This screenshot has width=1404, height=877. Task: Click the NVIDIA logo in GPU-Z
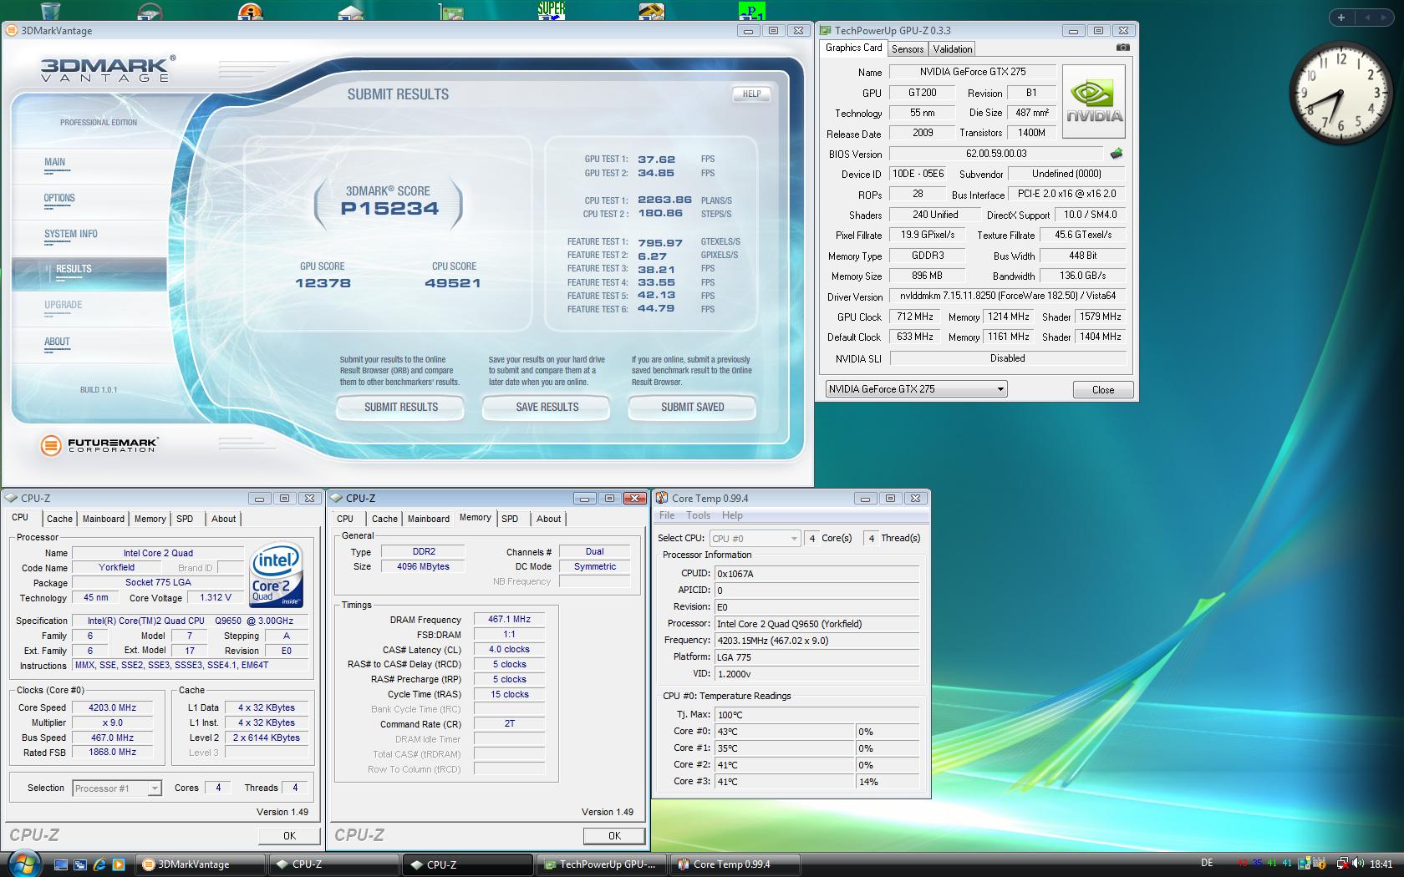click(x=1094, y=102)
